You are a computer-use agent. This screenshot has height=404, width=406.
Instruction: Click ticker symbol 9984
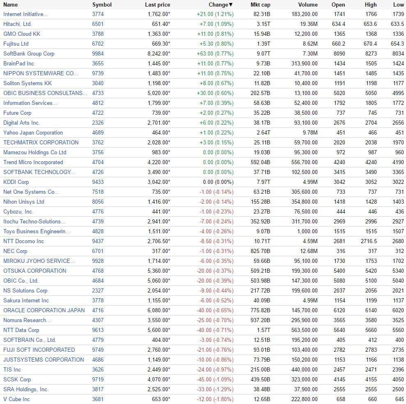tap(98, 53)
